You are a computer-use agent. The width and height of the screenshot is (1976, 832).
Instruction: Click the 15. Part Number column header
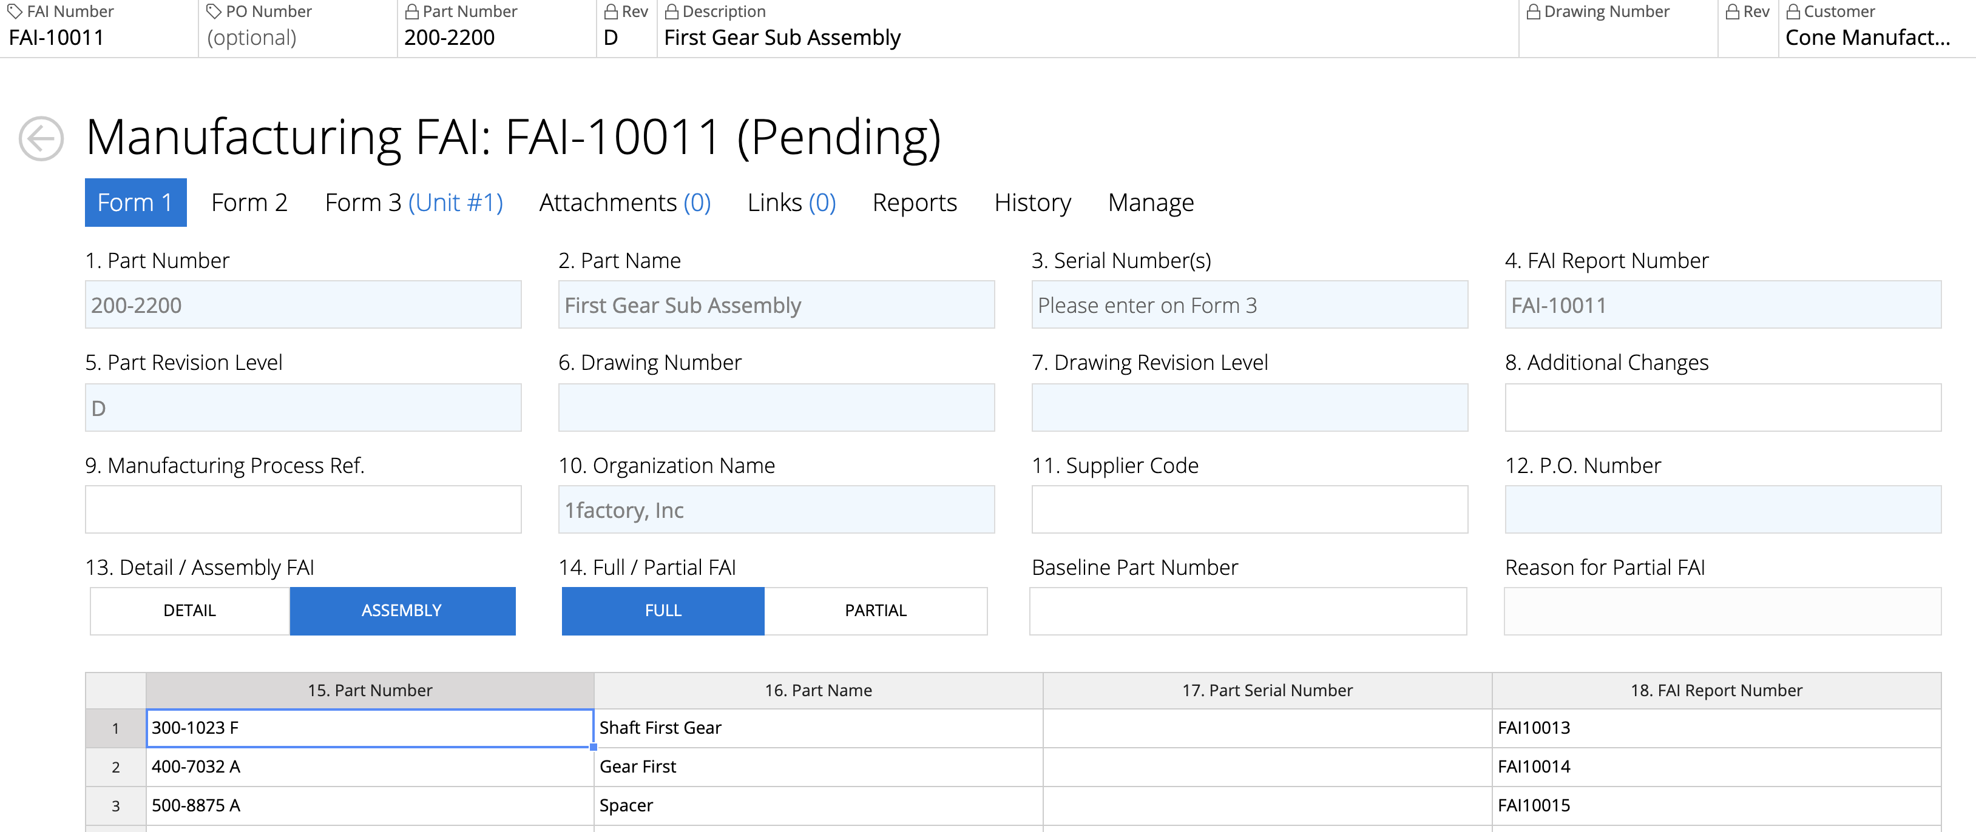tap(370, 690)
